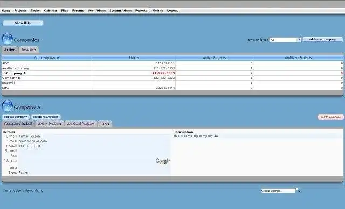The height and width of the screenshot is (209, 345).
Task: Click the Show Help button
Action: click(23, 23)
